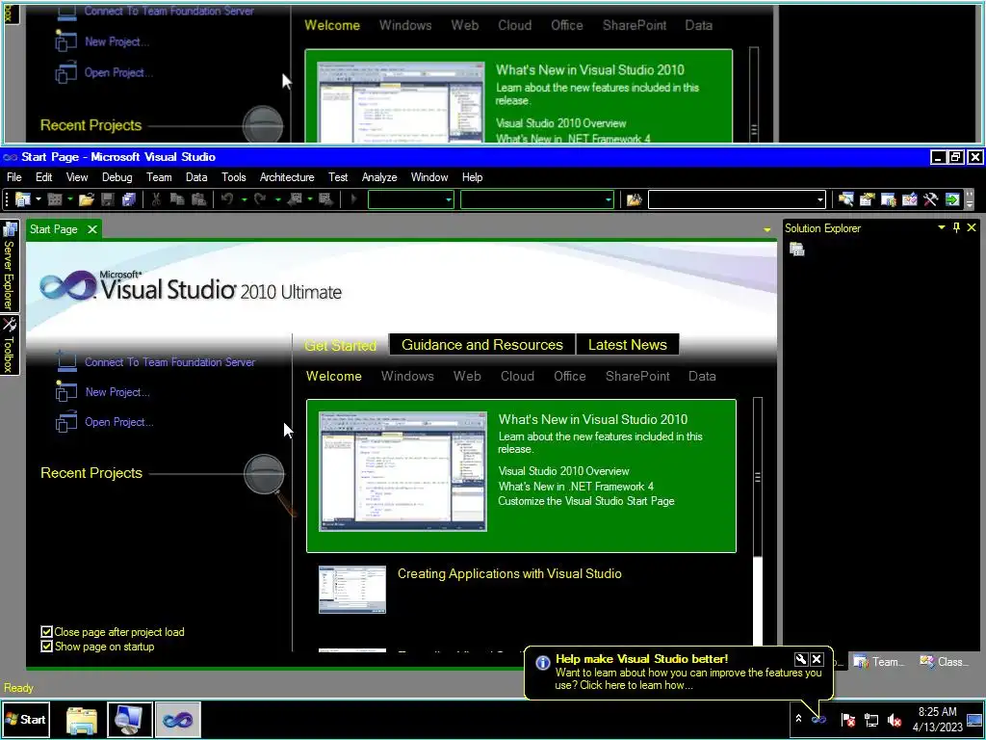Open the Solution Platforms combo box
Image resolution: width=986 pixels, height=740 pixels.
tap(537, 199)
